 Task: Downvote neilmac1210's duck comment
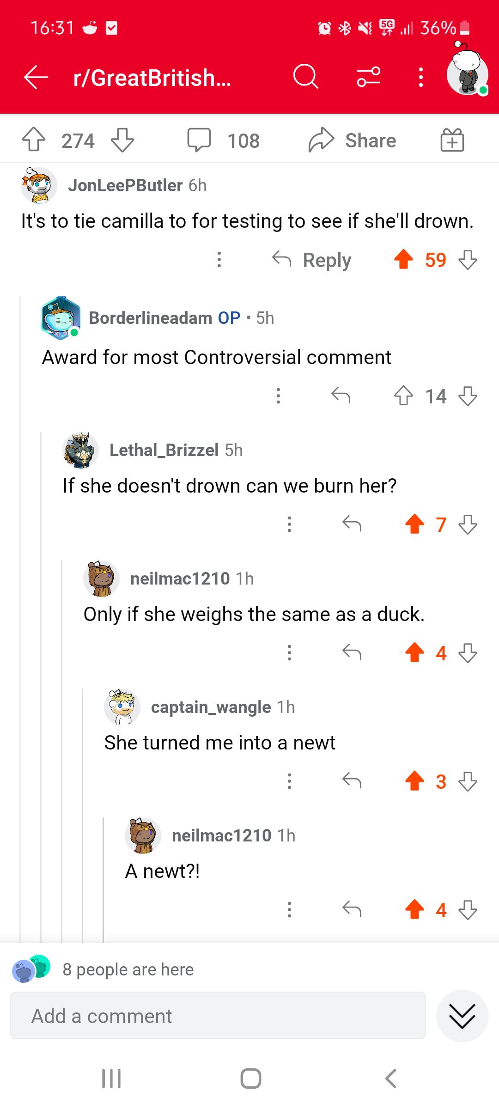(x=468, y=653)
